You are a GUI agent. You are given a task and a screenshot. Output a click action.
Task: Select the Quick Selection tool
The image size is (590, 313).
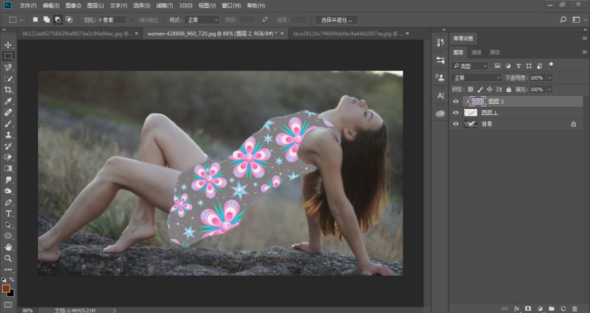(x=8, y=79)
